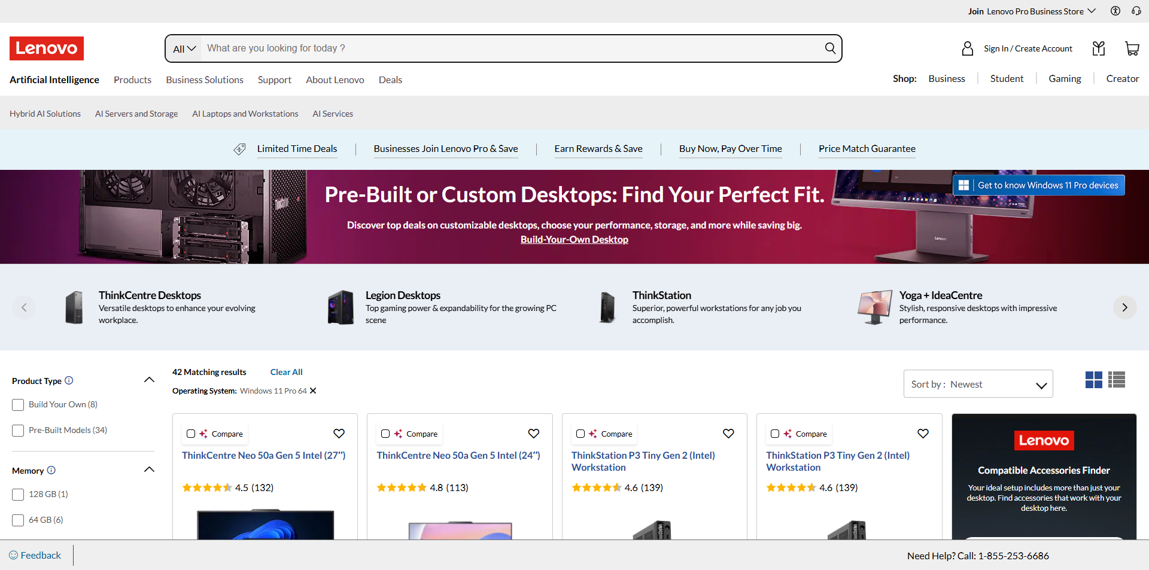Click the Lenovo logo
1149x570 pixels.
[47, 48]
